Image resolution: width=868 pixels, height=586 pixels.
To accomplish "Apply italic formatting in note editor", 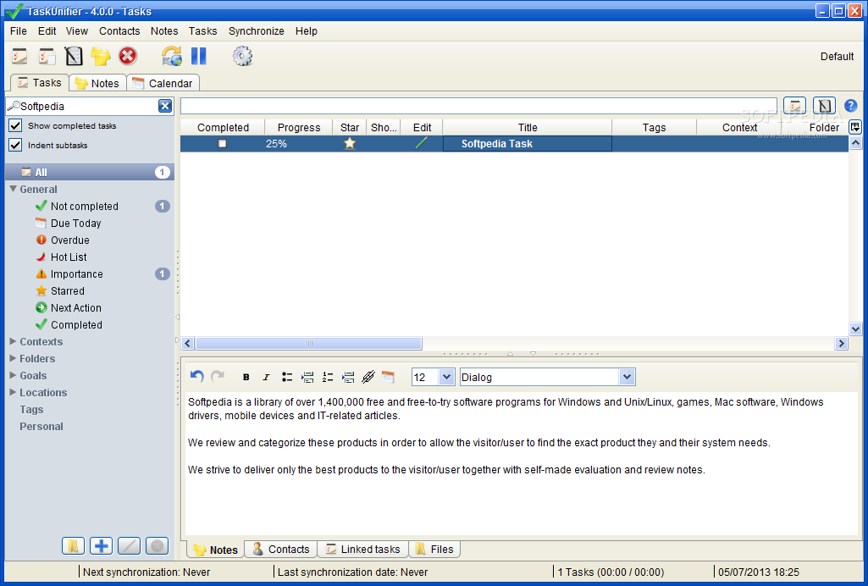I will [x=266, y=378].
